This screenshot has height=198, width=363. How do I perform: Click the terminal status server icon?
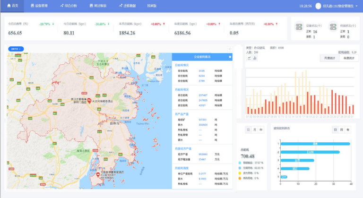pyautogui.click(x=333, y=27)
